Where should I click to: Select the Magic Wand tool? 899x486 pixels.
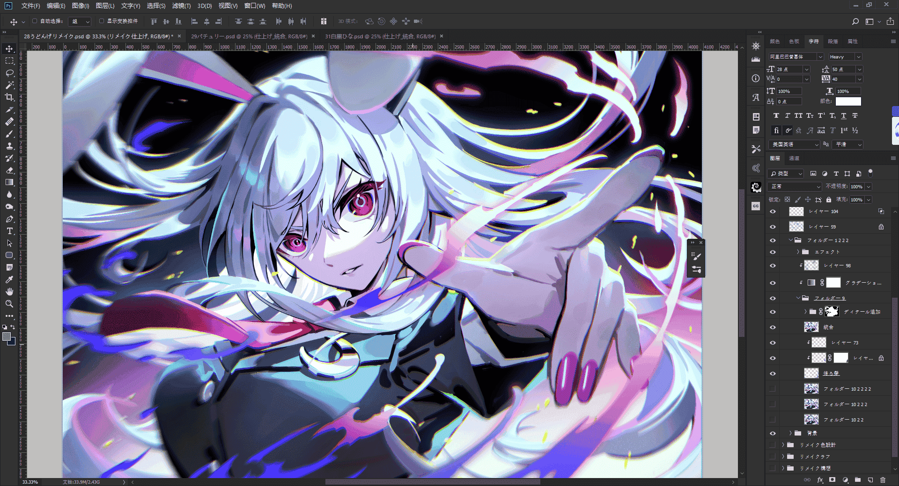point(9,85)
